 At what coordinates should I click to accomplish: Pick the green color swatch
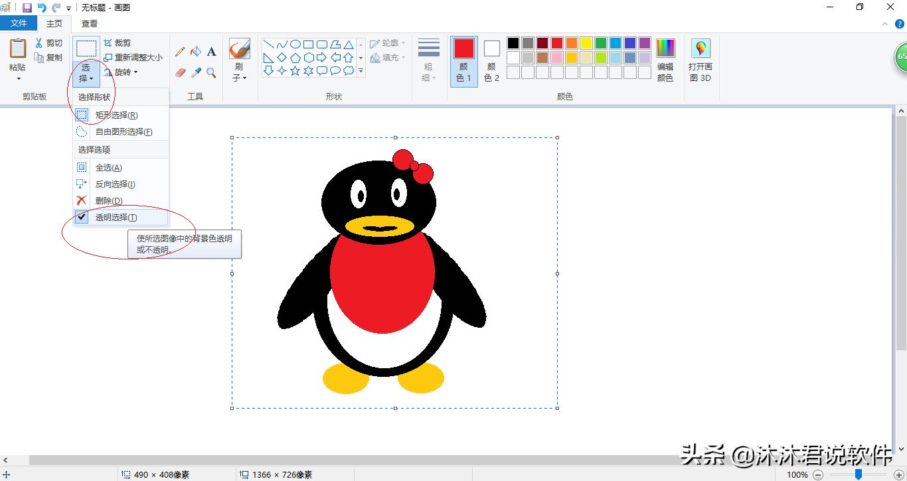[601, 43]
